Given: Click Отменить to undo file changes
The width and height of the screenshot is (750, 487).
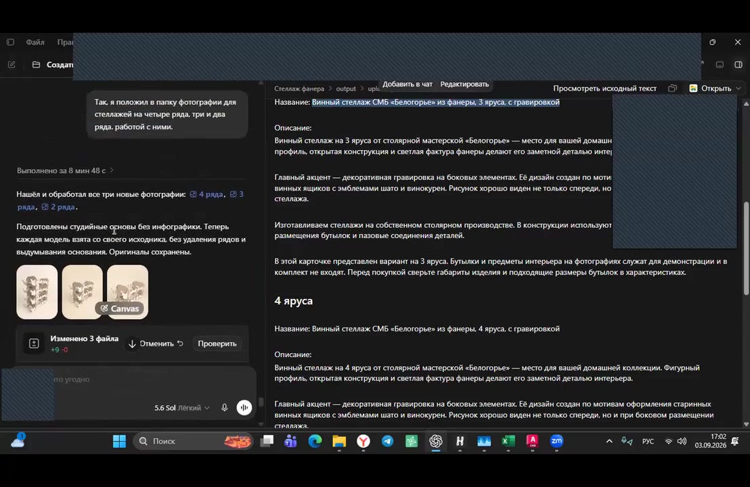Looking at the screenshot, I should coord(161,344).
